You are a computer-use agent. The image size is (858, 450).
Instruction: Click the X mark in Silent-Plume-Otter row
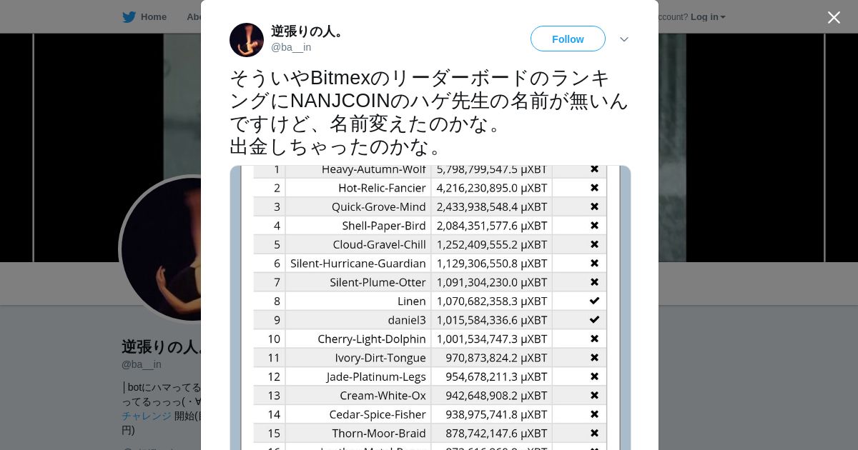coord(594,282)
